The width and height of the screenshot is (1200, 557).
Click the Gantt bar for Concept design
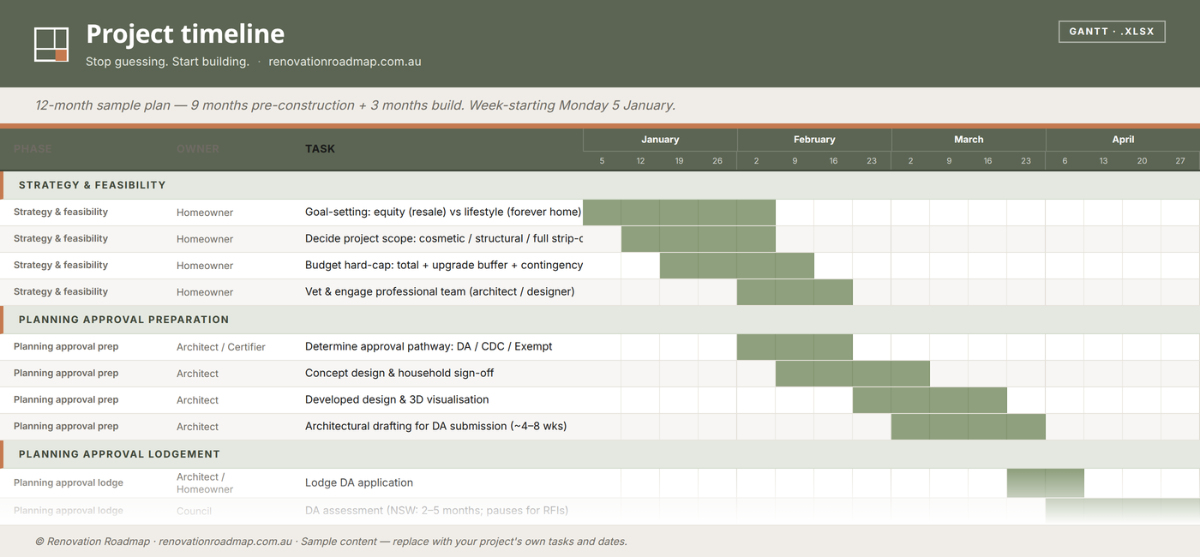853,374
